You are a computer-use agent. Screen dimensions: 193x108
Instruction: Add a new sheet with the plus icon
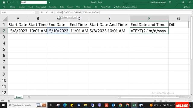click(x=29, y=97)
